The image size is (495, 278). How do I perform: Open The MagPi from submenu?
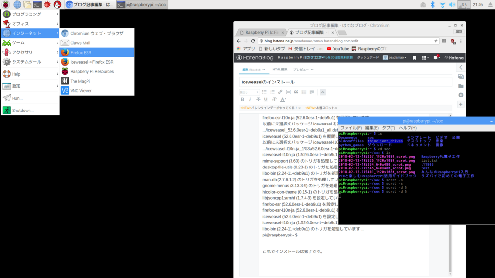[97, 81]
